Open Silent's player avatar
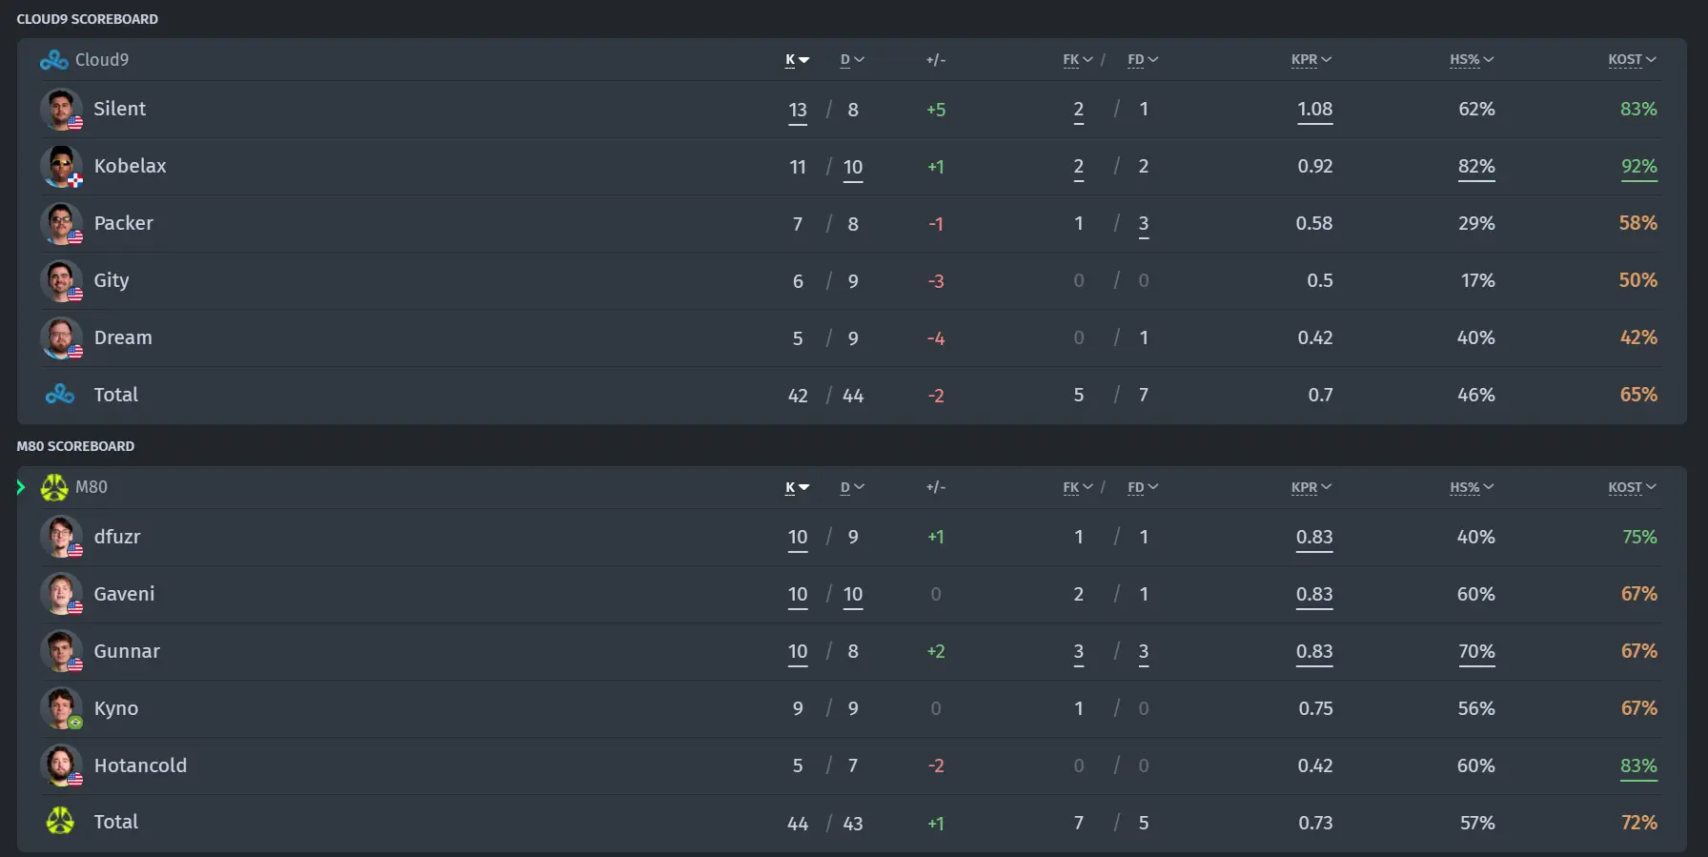The width and height of the screenshot is (1708, 857). click(x=61, y=110)
